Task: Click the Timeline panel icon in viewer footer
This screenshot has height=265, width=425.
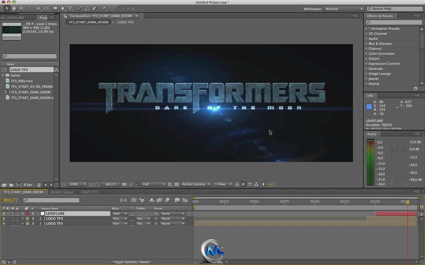Action: 250,184
